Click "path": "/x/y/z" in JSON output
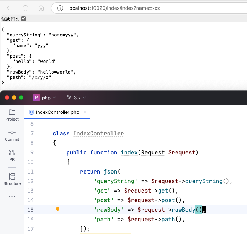247x234 pixels. [29, 77]
